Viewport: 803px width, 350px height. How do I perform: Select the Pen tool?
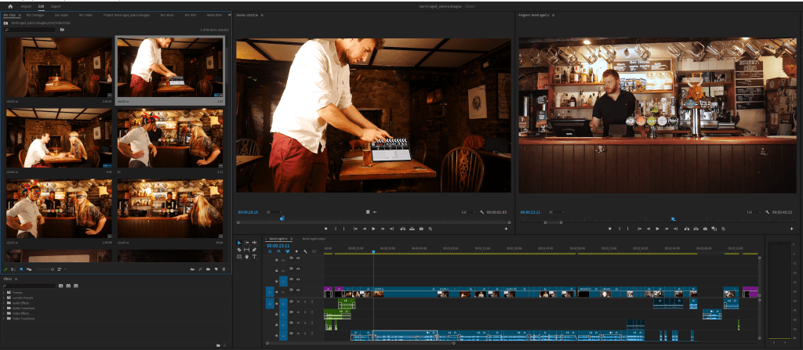point(254,250)
